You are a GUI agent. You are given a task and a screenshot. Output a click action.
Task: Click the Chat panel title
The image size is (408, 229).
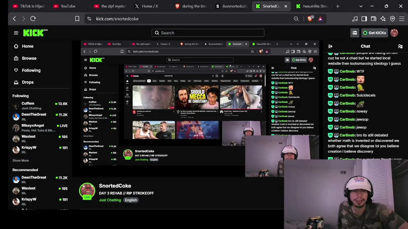click(x=365, y=46)
